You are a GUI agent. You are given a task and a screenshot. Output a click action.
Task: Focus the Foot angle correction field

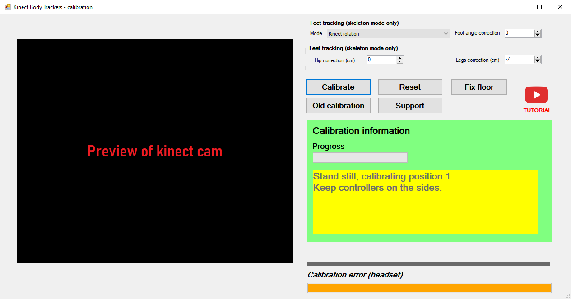520,33
